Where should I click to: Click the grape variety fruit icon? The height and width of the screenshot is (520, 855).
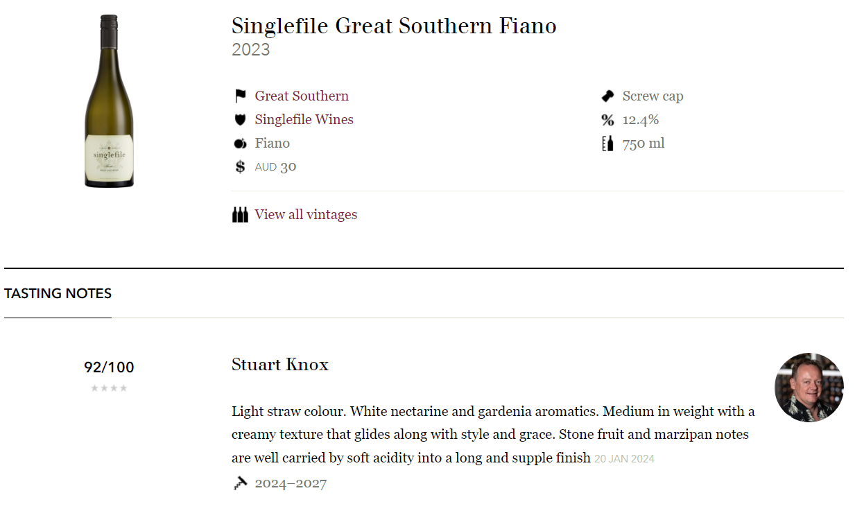point(241,144)
